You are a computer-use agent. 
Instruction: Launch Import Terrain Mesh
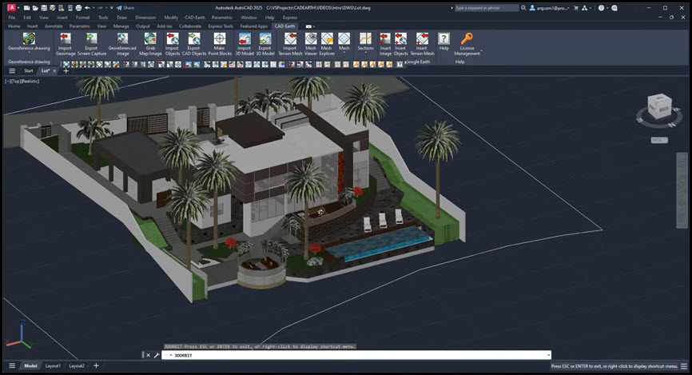(x=290, y=44)
